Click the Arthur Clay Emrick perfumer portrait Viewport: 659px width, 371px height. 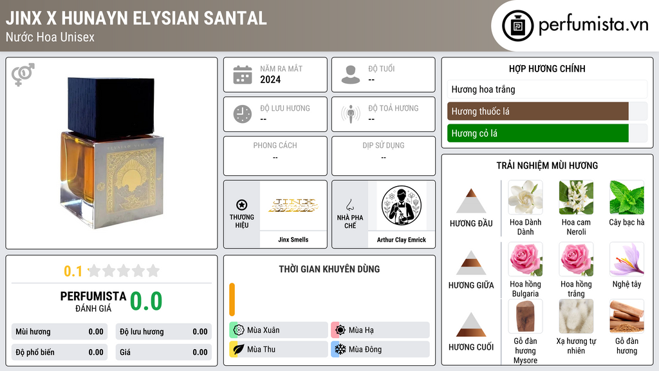[402, 205]
